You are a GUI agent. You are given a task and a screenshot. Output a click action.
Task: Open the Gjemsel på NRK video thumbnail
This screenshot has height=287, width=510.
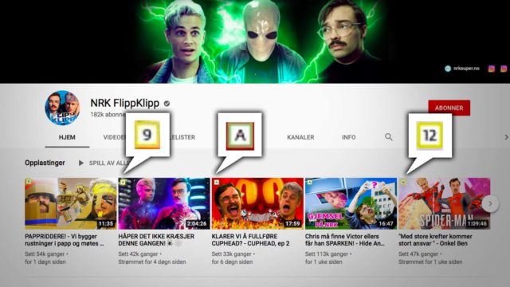351,204
